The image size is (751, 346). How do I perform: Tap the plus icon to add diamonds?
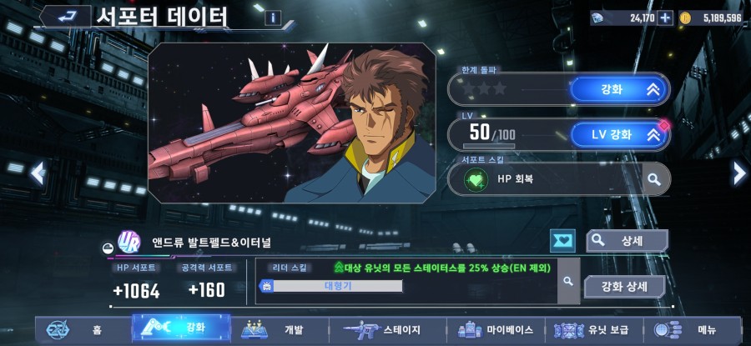pos(665,18)
